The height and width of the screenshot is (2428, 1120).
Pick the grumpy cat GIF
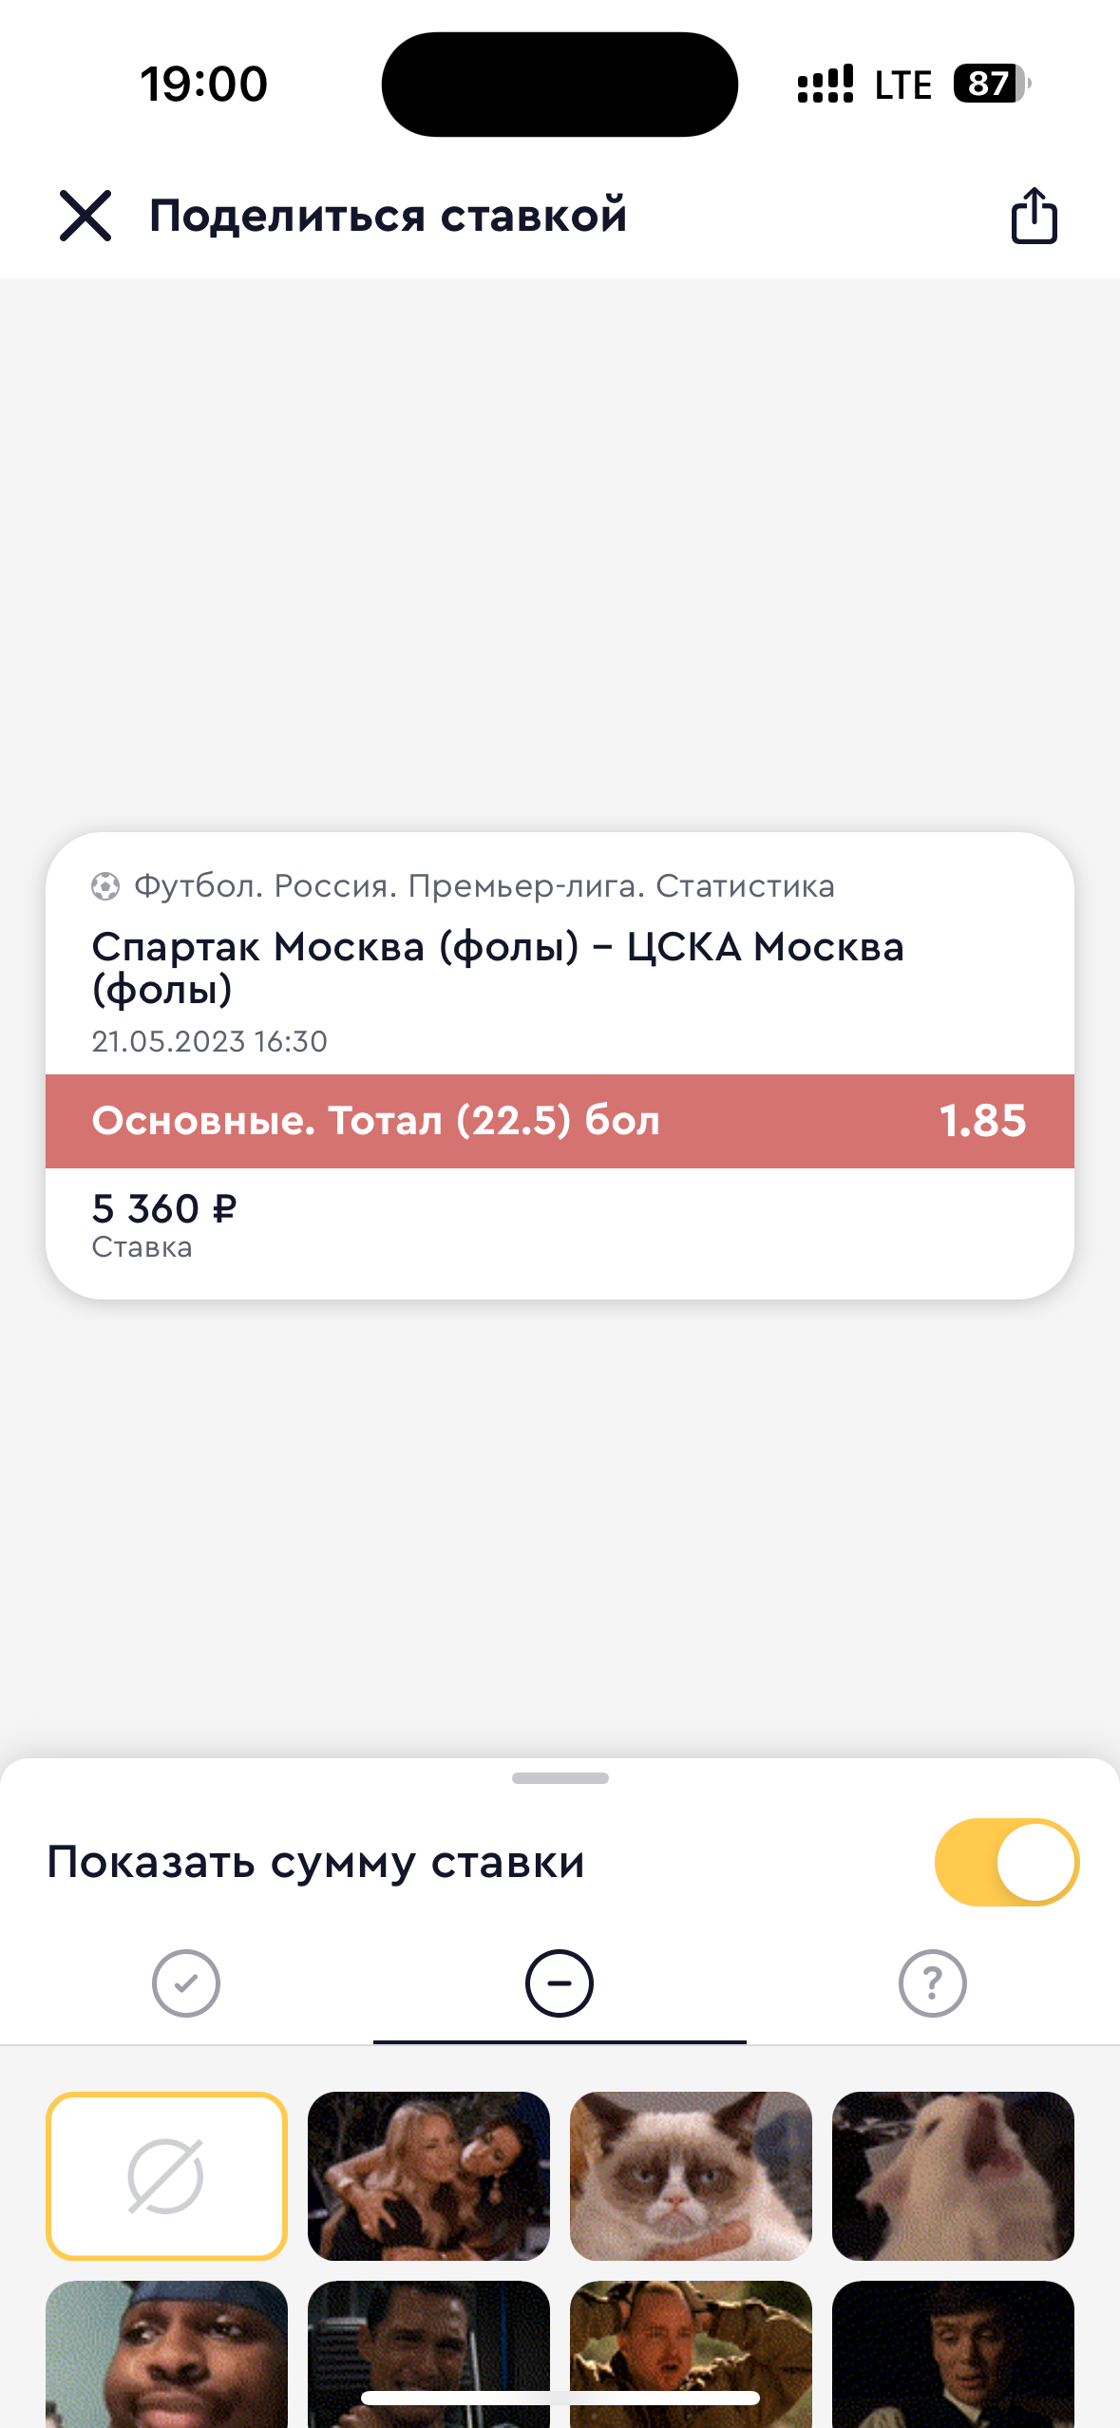click(x=691, y=2175)
